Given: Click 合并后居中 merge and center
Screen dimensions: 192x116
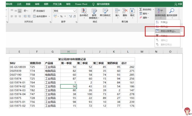Looking at the screenshot, I should pyautogui.click(x=40, y=16).
